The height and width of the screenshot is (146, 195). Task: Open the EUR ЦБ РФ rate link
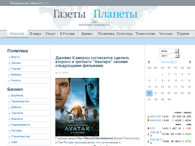[156, 141]
